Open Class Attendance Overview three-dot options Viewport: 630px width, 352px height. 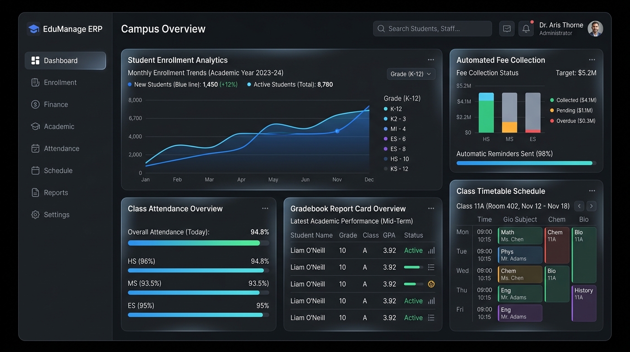click(265, 208)
